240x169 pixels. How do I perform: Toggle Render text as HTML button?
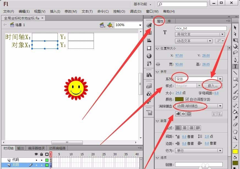point(183,114)
